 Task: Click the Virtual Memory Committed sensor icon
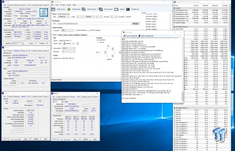[x=175, y=10]
